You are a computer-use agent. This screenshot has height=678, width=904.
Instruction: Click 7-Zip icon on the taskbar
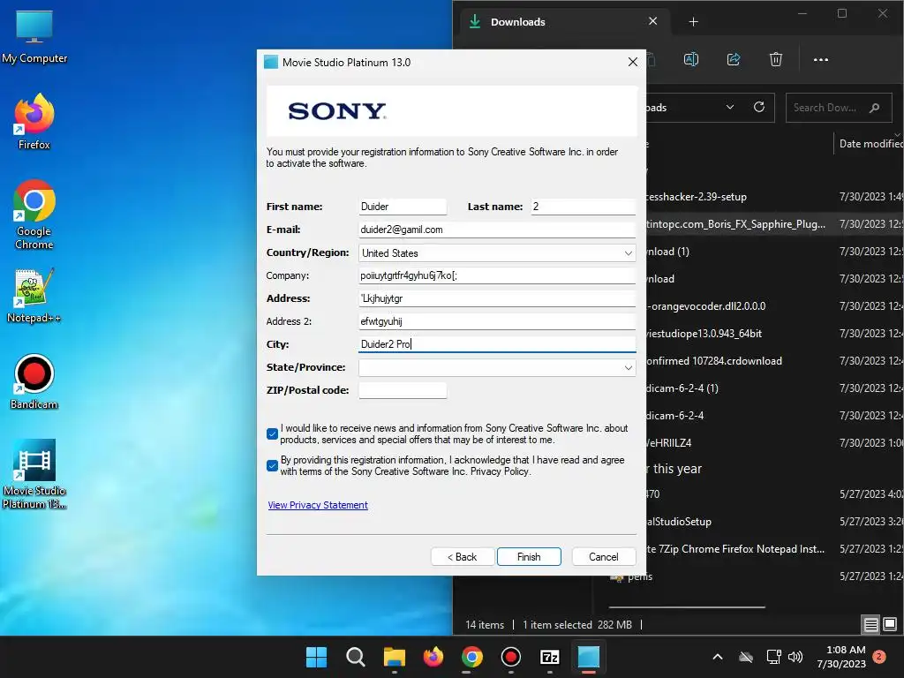tap(549, 657)
